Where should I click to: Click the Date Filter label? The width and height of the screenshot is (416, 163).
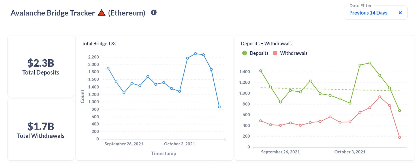click(361, 5)
